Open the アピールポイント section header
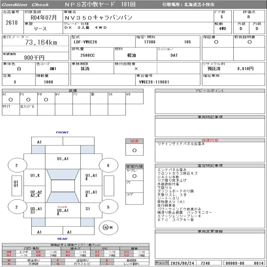267x267 pixels. point(210,90)
